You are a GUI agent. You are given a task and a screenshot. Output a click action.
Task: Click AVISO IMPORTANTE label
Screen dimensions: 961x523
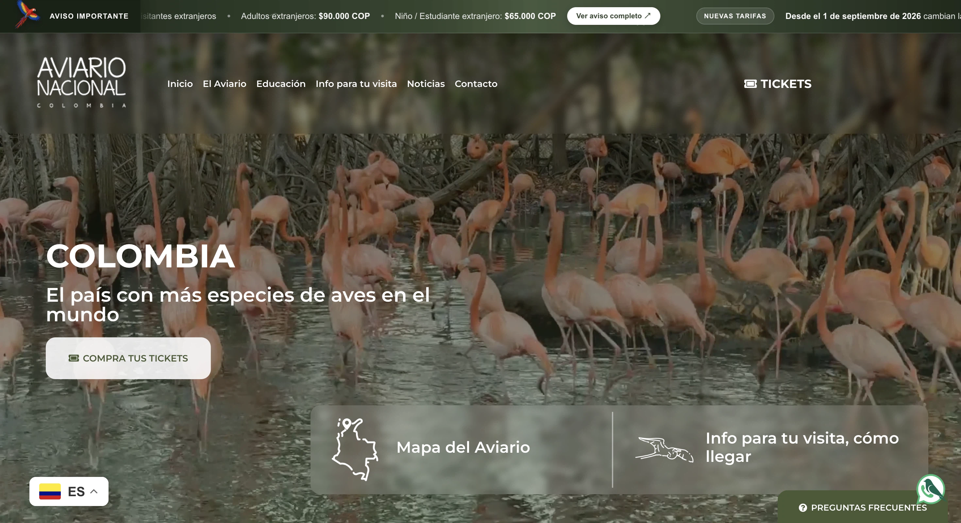pyautogui.click(x=89, y=16)
